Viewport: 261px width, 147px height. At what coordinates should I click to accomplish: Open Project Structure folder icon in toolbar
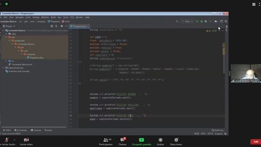(216, 21)
